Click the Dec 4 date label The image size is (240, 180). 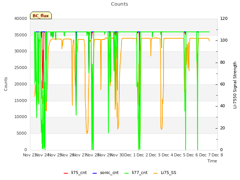tap(167, 155)
